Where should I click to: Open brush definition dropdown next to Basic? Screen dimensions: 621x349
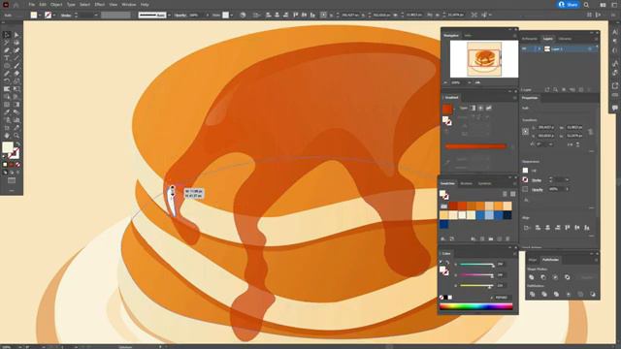pos(169,16)
